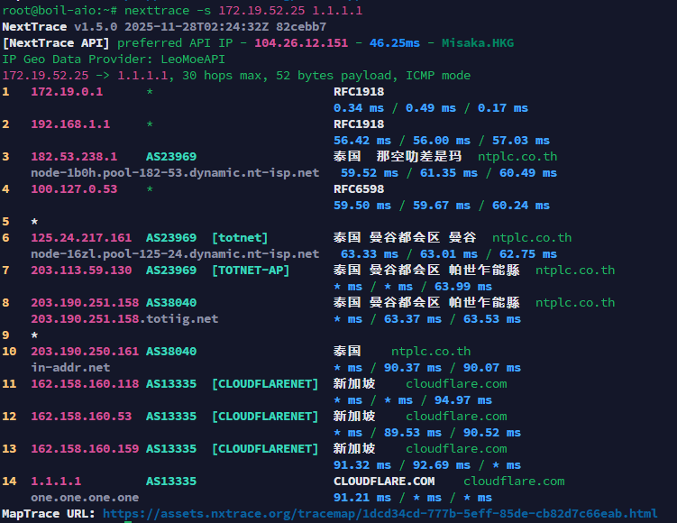Click the one.one.one.one hostname
The image size is (677, 523).
point(85,497)
